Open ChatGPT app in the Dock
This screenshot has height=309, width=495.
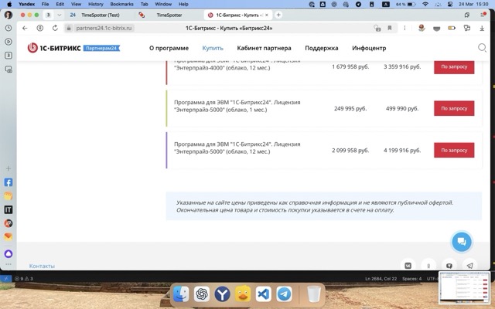click(x=201, y=294)
